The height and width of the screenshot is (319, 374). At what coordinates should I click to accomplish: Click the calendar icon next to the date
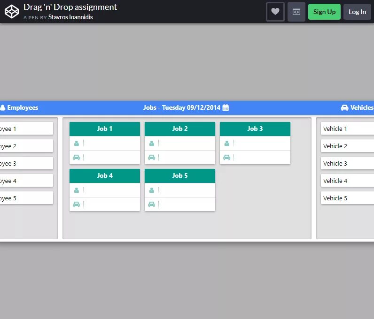point(226,107)
